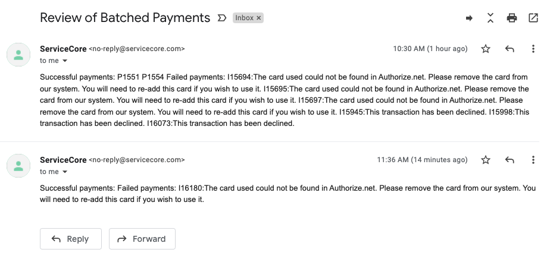Show recipient details of second message

pyautogui.click(x=65, y=172)
